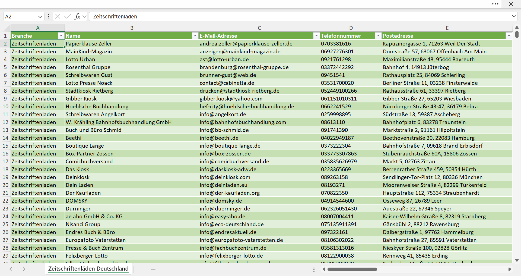Select the Hoehlsche Buchhandlung cell

pyautogui.click(x=132, y=106)
